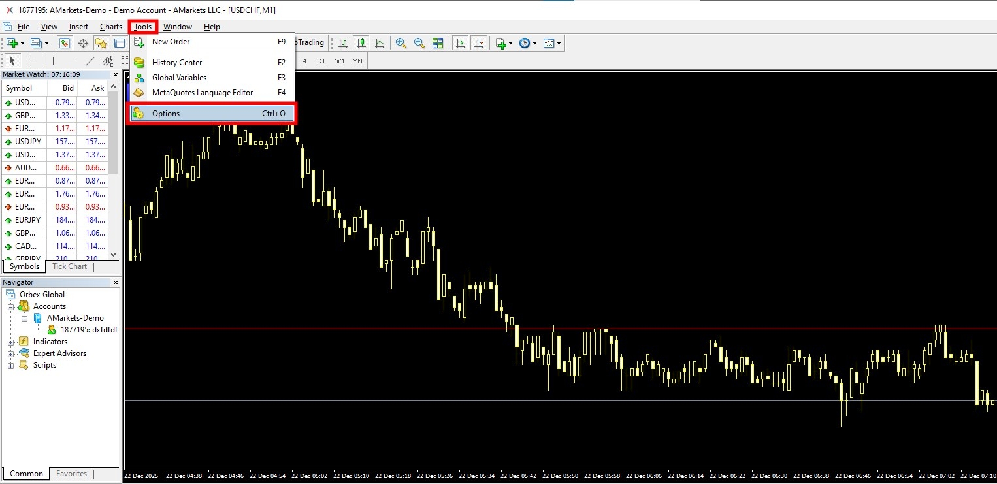
Task: Toggle the chart Auto Scroll button
Action: [461, 43]
